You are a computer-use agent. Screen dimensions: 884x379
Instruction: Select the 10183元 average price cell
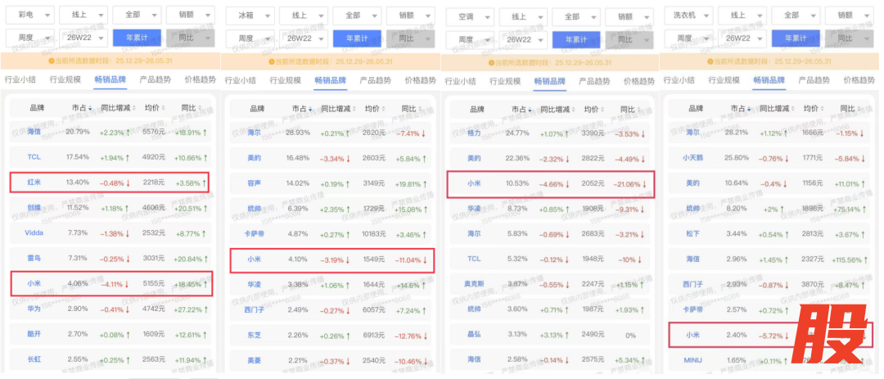point(374,233)
